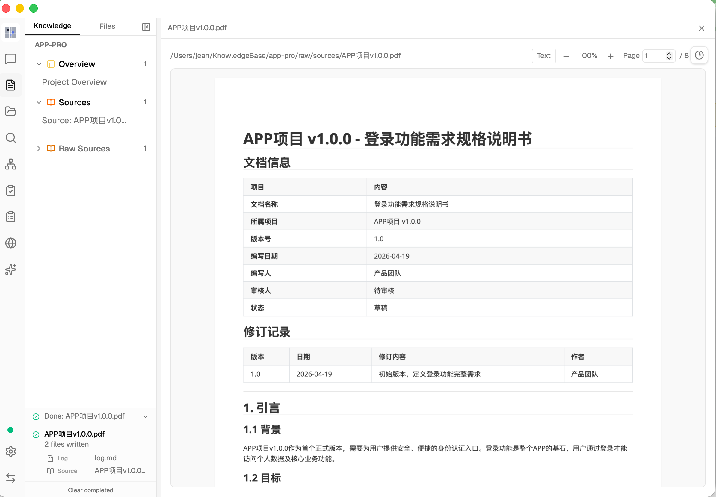Click the file path /Users/jean/KnowledgeBase text
The image size is (716, 497).
(x=285, y=55)
